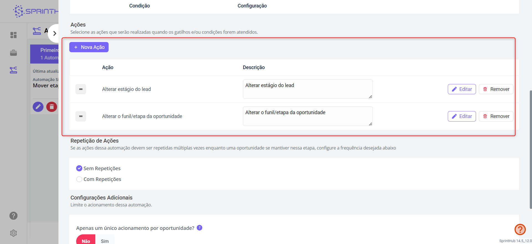Open the briefcase icon in sidebar

[x=13, y=53]
